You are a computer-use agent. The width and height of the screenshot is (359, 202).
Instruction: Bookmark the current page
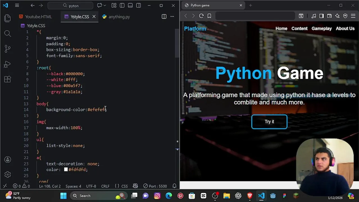(x=209, y=16)
